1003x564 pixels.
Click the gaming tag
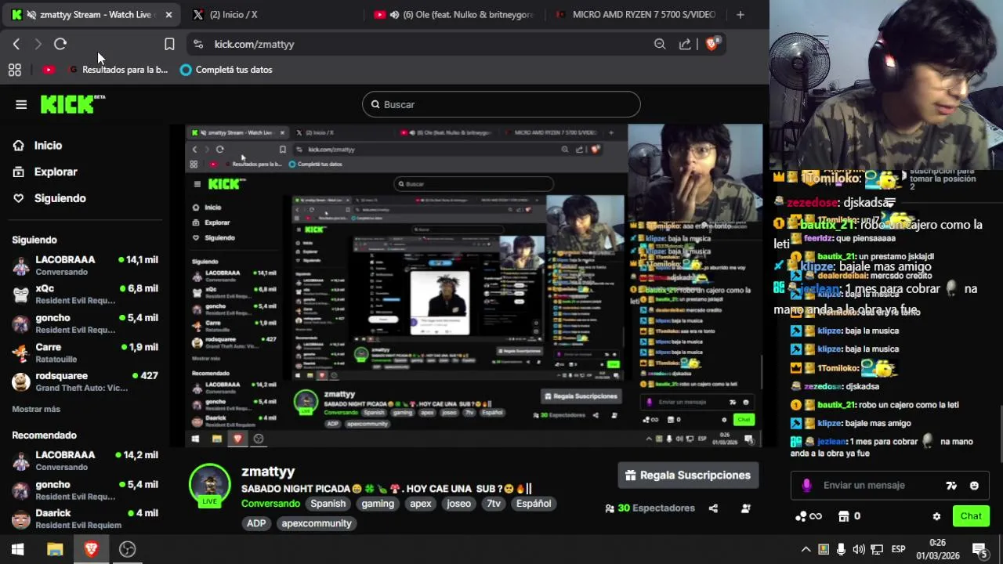[x=378, y=504]
